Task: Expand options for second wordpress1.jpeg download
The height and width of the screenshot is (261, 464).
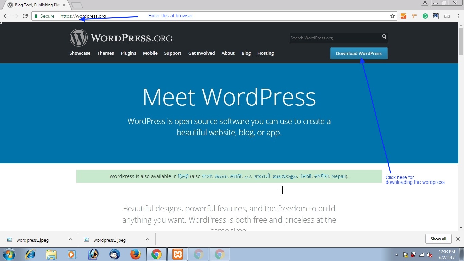Action: [147, 240]
